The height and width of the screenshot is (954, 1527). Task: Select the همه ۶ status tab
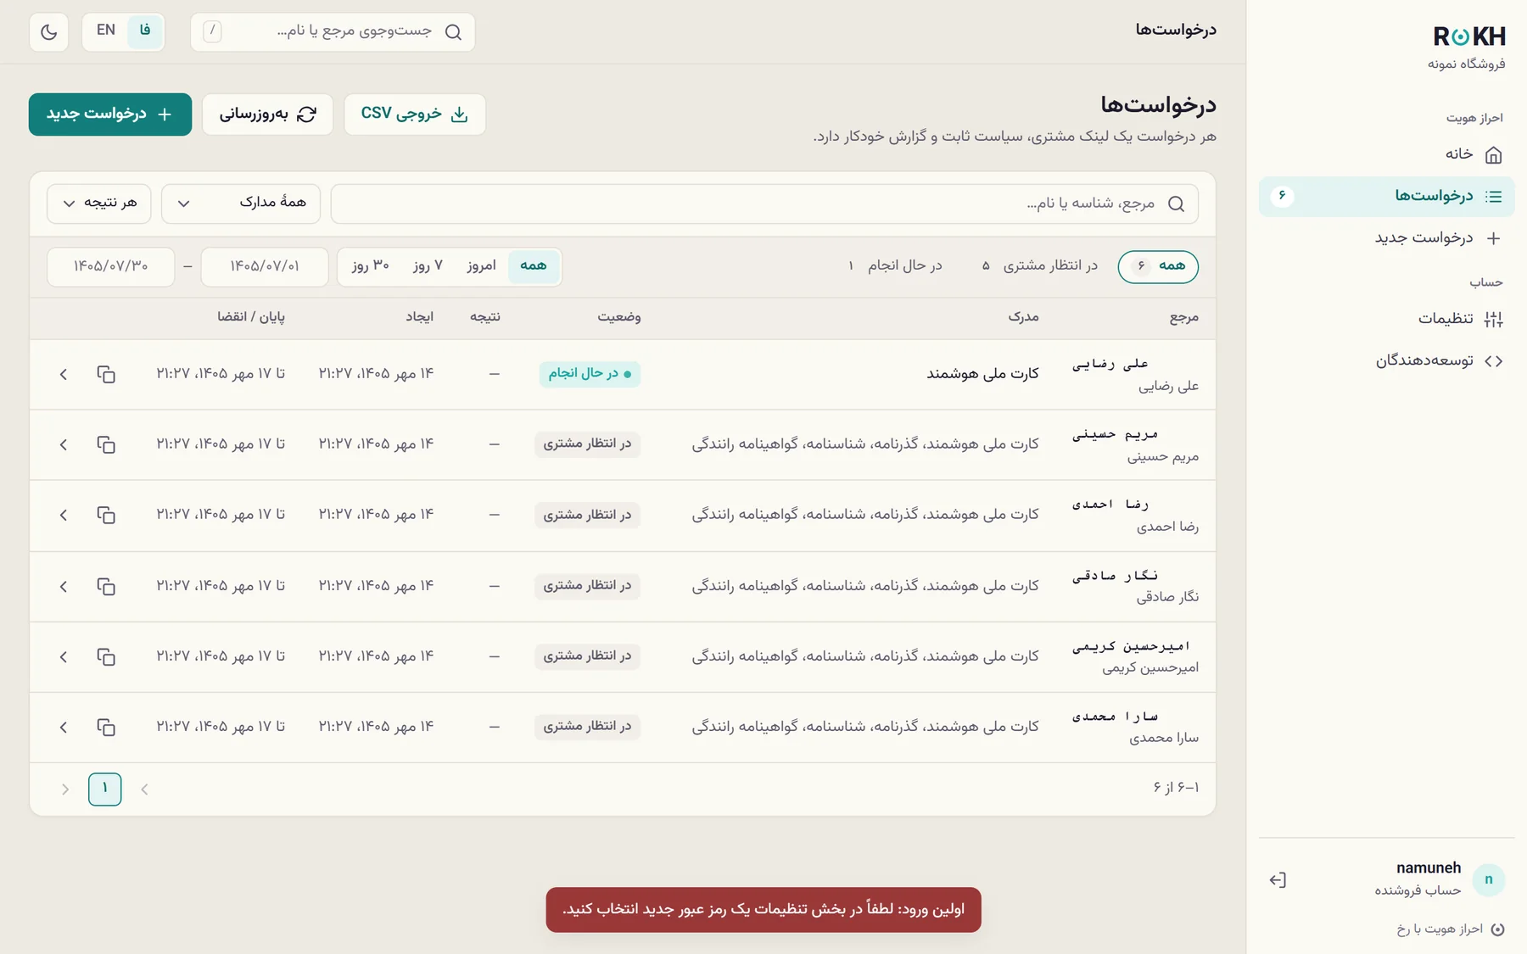tap(1158, 266)
